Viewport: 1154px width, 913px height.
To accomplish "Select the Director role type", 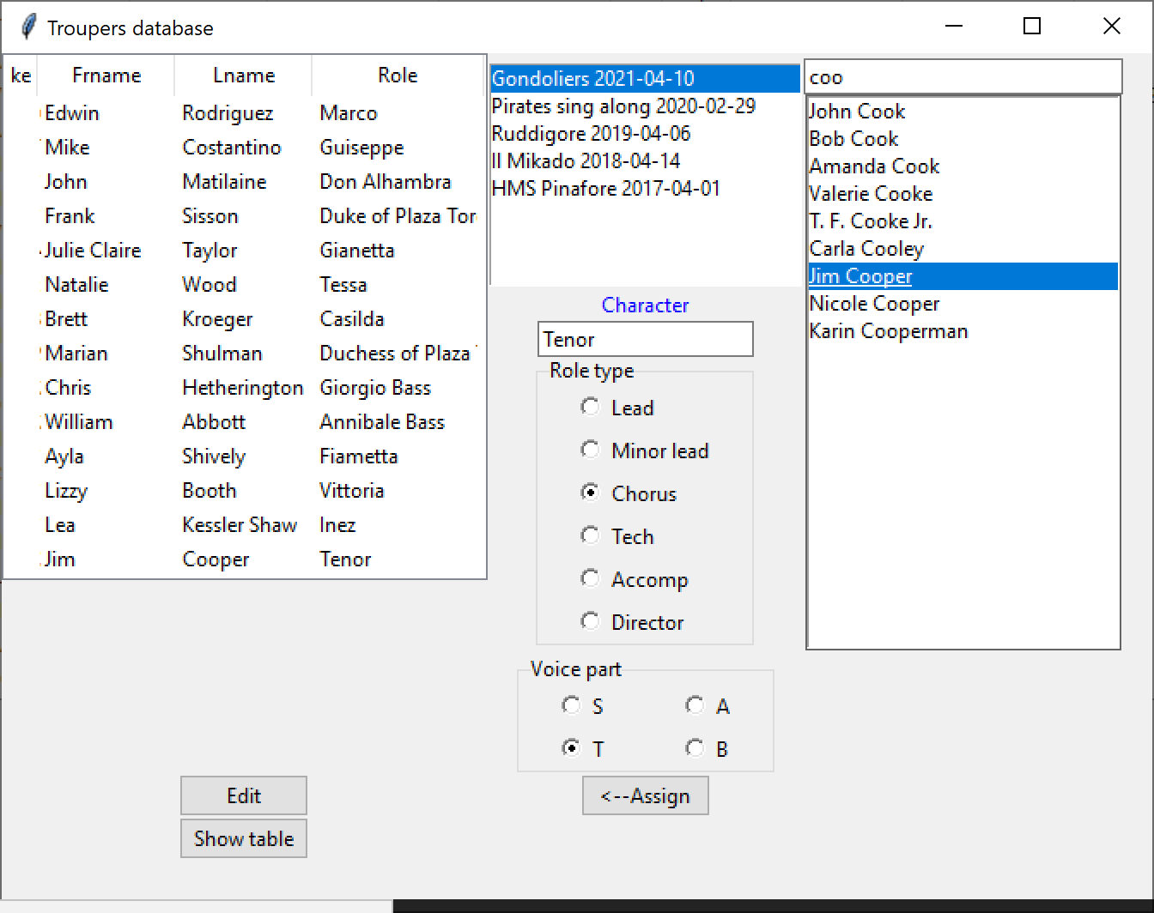I will tap(590, 622).
